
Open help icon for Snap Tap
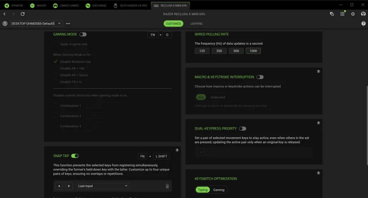(177, 150)
